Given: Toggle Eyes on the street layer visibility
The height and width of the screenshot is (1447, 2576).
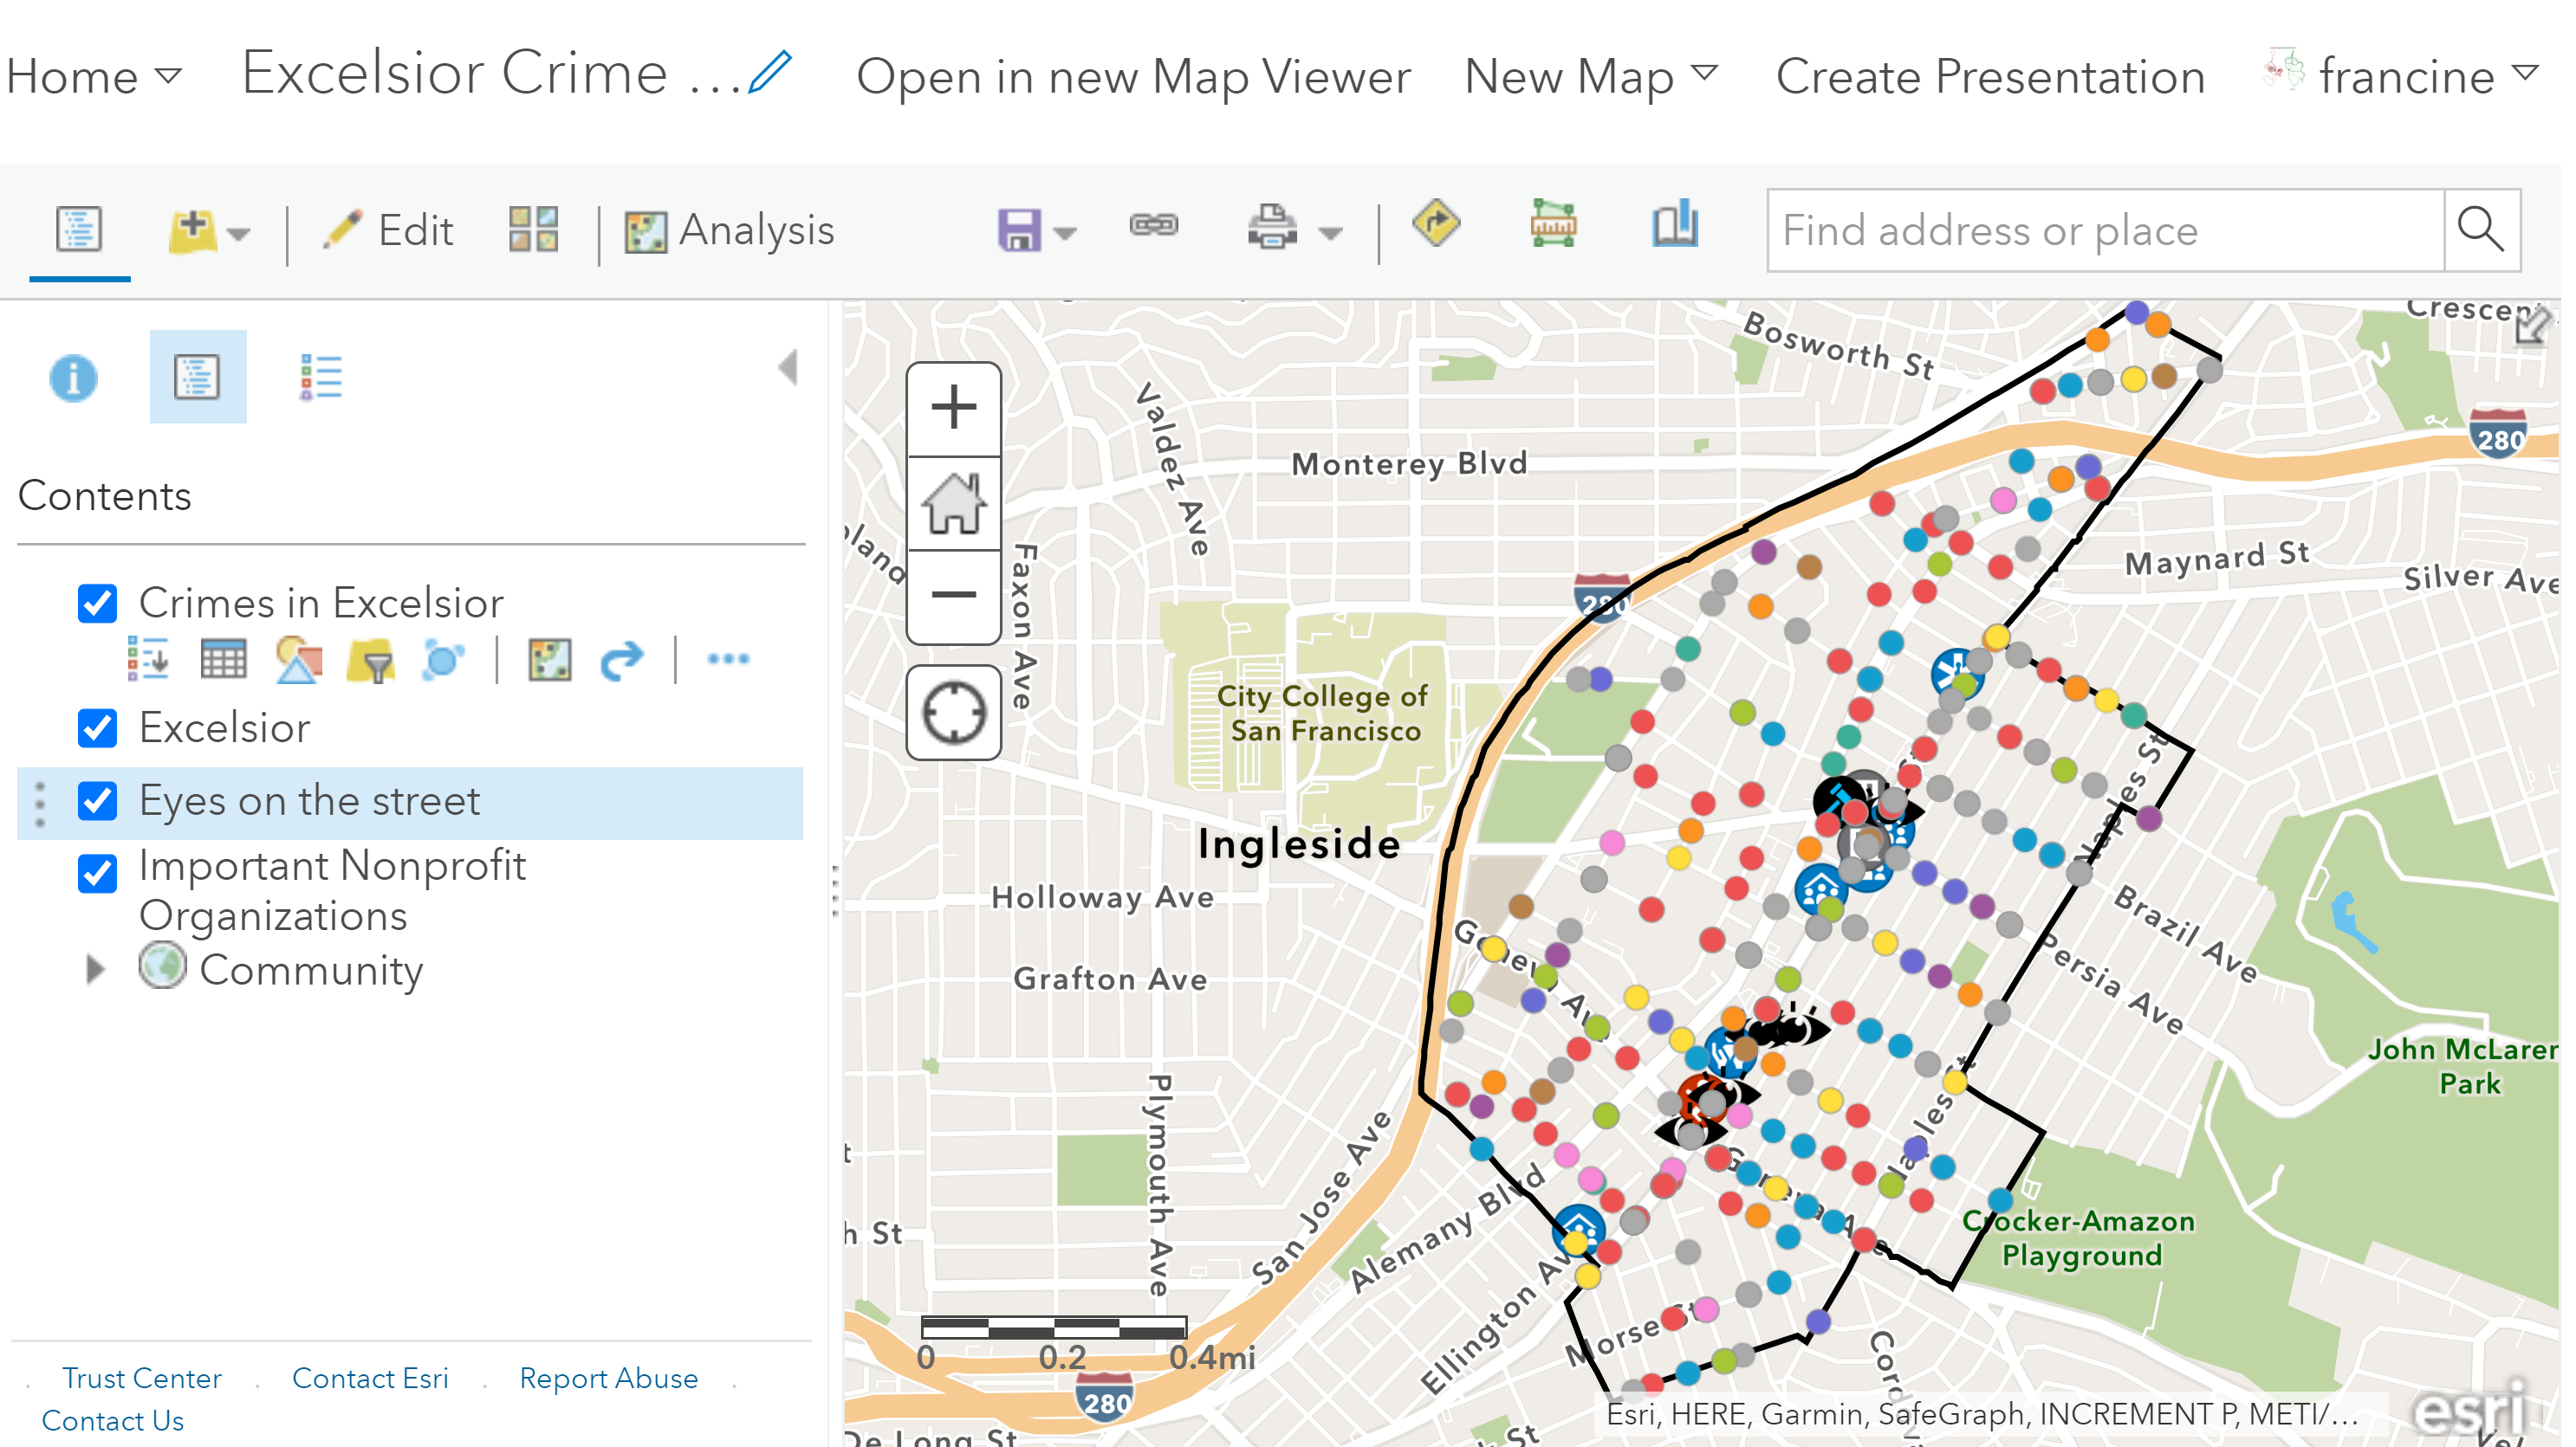Looking at the screenshot, I should click(97, 802).
